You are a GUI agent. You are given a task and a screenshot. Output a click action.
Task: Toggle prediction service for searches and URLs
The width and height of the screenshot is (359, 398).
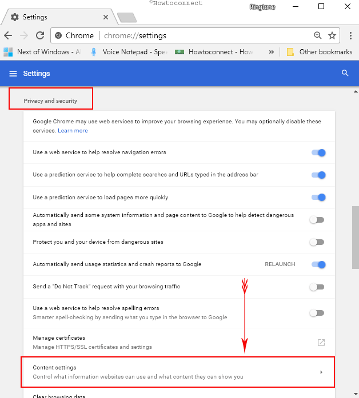(318, 175)
